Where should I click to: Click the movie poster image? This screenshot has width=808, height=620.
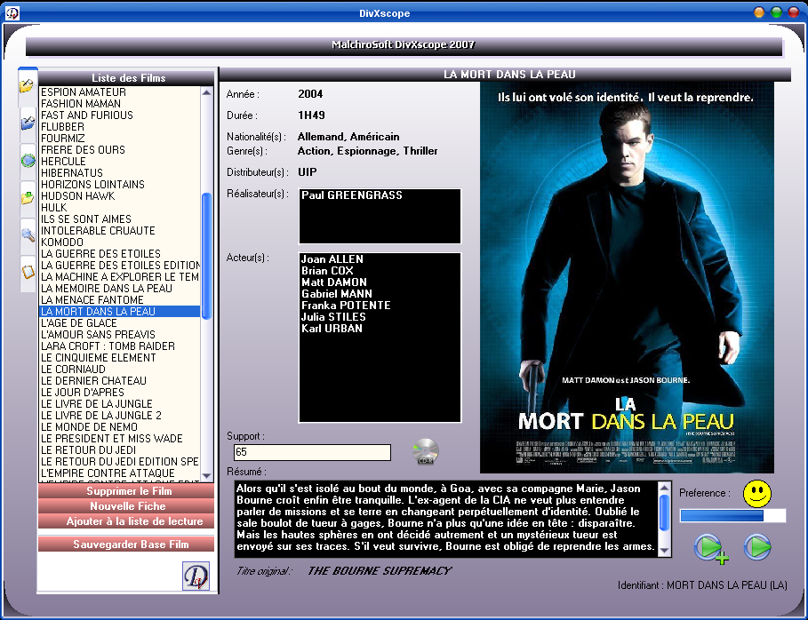coord(627,277)
